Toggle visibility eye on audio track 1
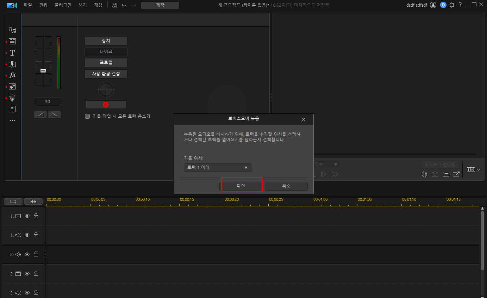Viewport: 487px width, 298px height. tap(27, 235)
